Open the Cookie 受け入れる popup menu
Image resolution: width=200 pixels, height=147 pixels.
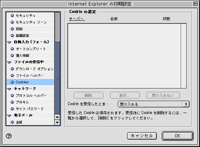pyautogui.click(x=154, y=104)
